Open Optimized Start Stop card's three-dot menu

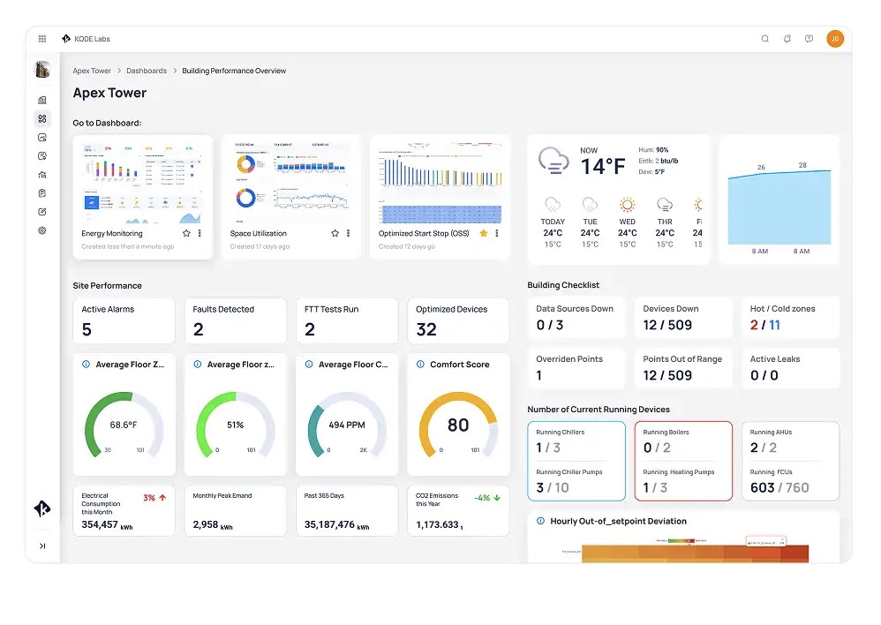click(x=497, y=233)
